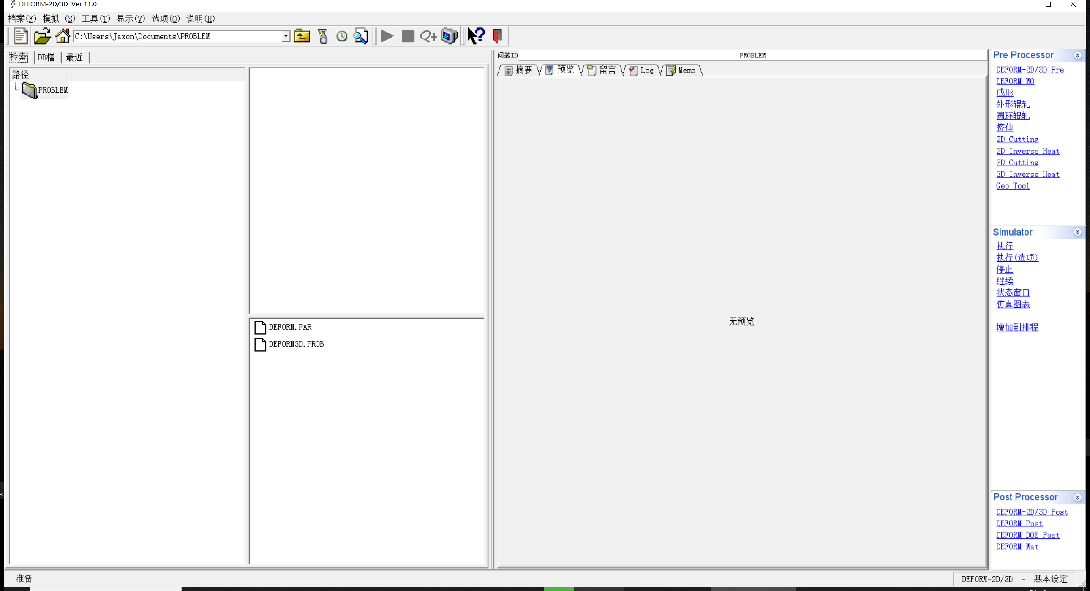Collapse the Post Processor panel chevron
Viewport: 1090px width, 591px height.
click(x=1077, y=498)
